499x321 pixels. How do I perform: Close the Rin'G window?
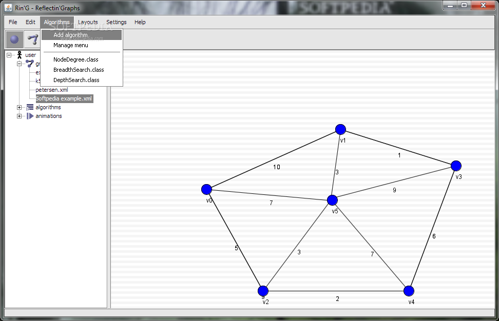pyautogui.click(x=483, y=5)
